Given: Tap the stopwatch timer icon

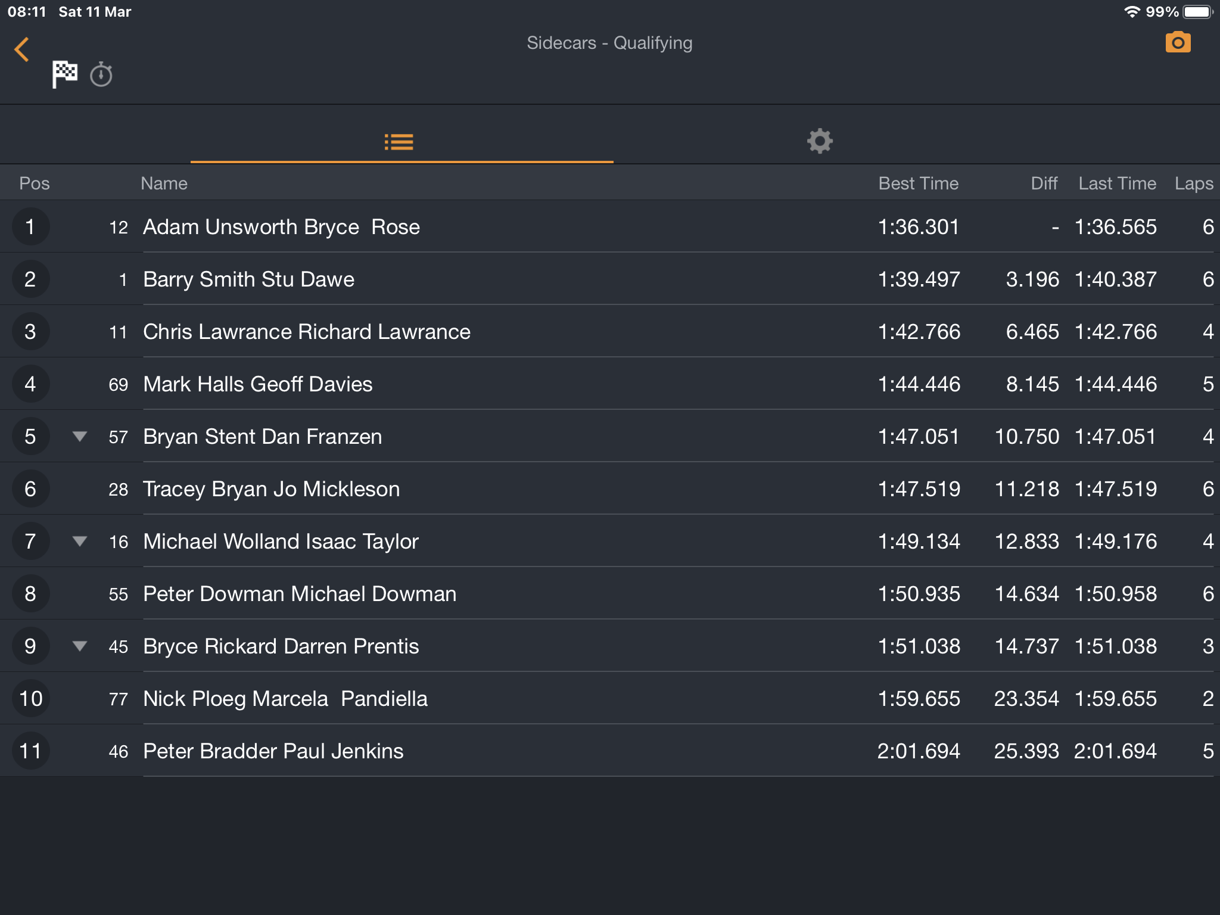Looking at the screenshot, I should pos(101,74).
